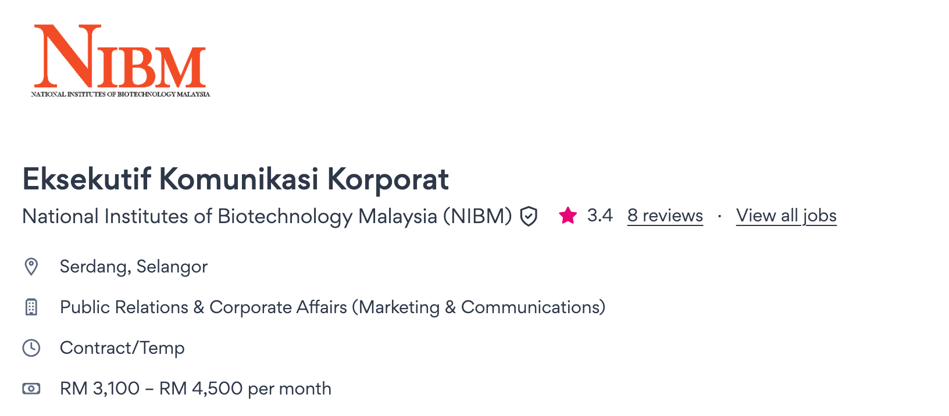Select the Eksekutif Komunikasi Korporat job title

click(236, 179)
